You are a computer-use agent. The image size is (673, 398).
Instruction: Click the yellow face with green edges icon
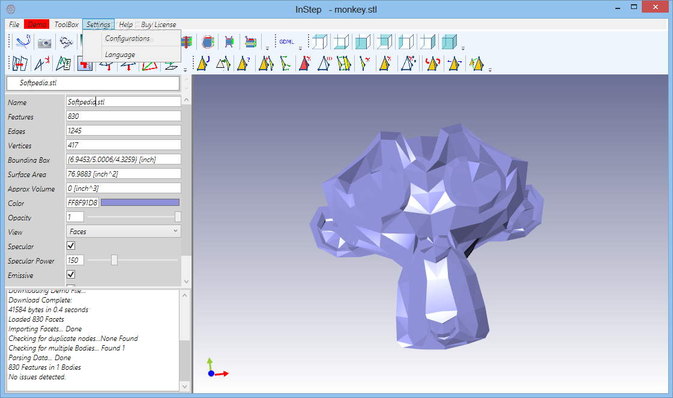coord(285,64)
